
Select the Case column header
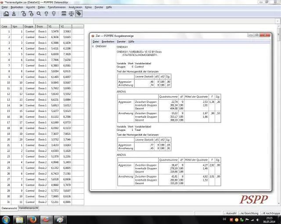(6, 26)
